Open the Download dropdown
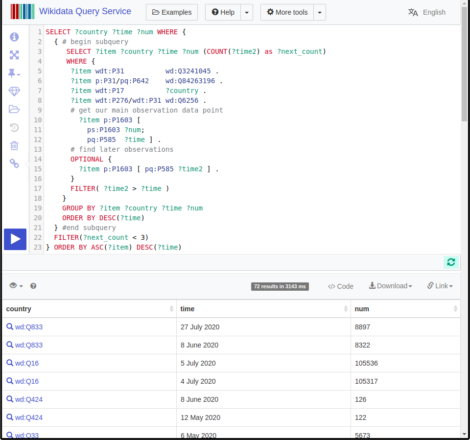Image resolution: width=470 pixels, height=440 pixels. click(391, 286)
